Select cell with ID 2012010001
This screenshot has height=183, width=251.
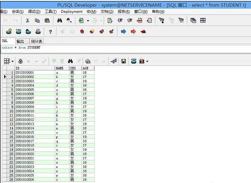click(x=35, y=73)
